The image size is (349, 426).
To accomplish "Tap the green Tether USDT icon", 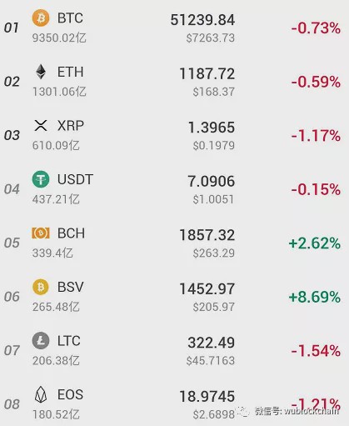I will [x=41, y=179].
